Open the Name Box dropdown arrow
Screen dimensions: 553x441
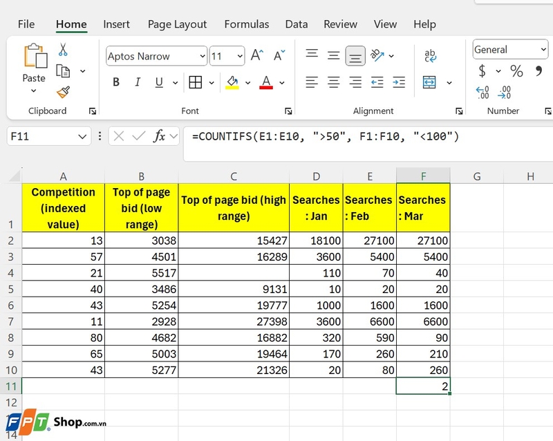[x=82, y=137]
